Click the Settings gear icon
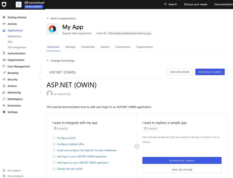 coord(4,112)
